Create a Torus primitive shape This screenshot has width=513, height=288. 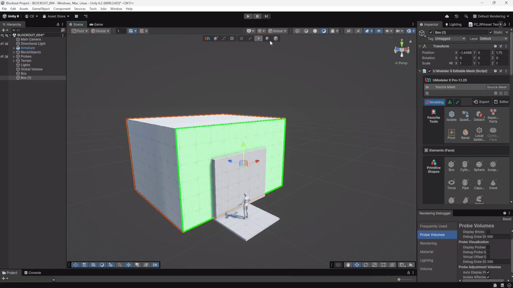[x=451, y=184]
